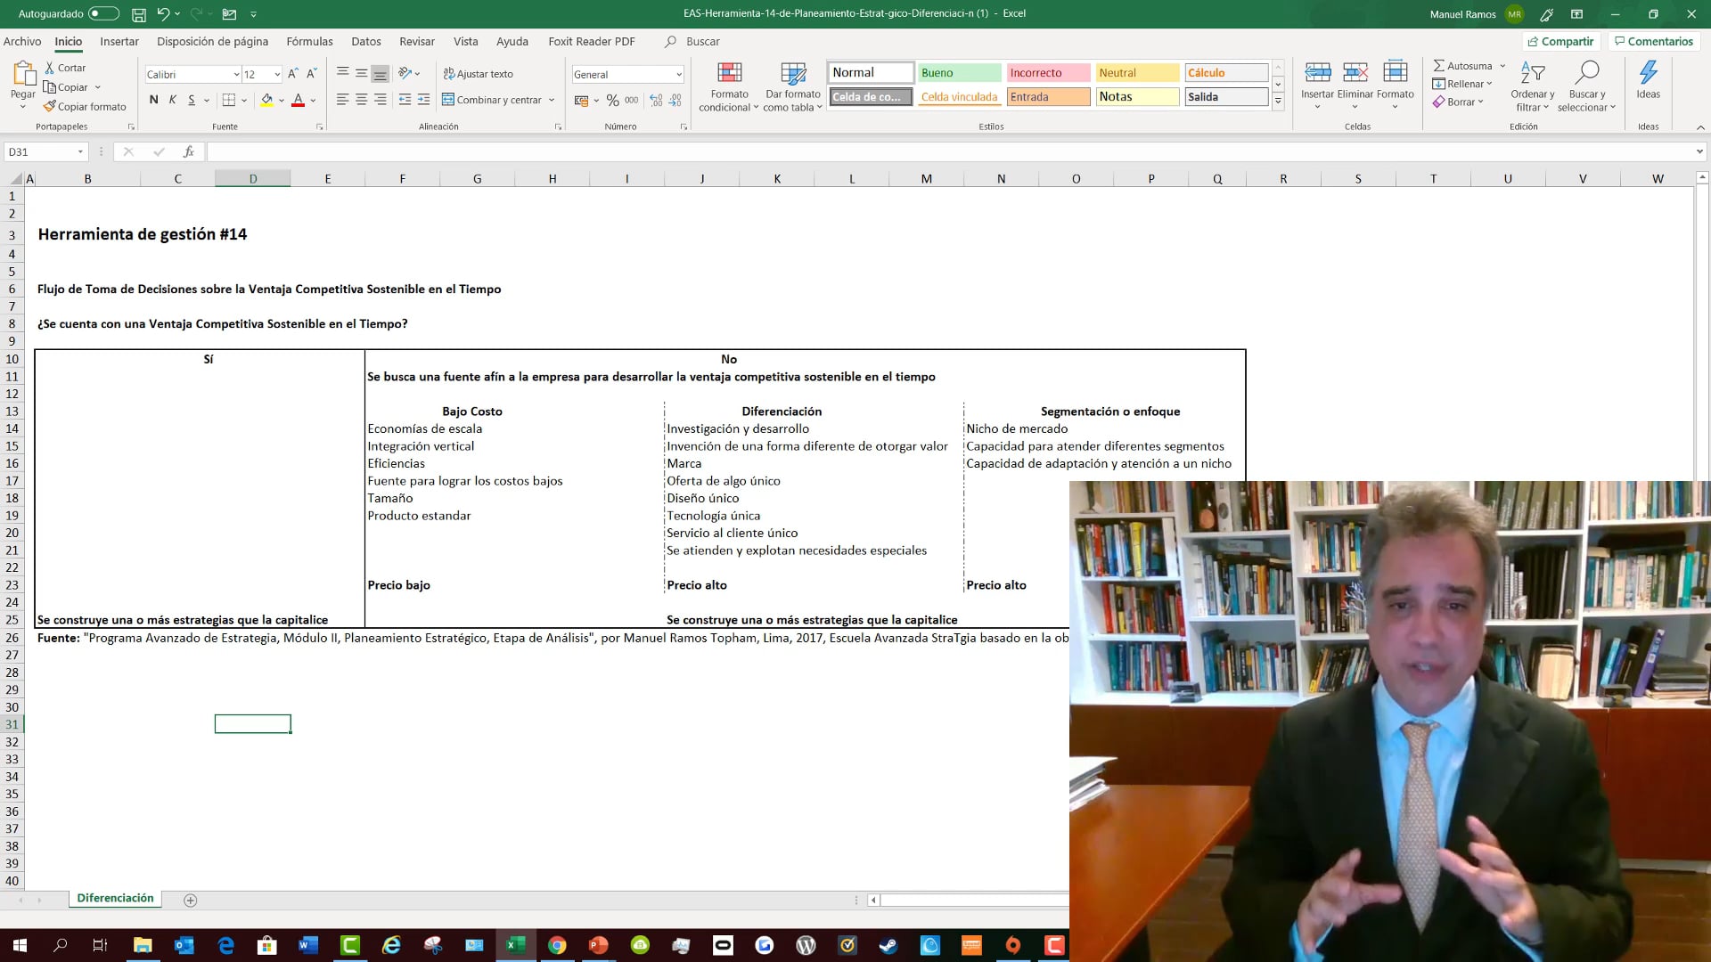1711x962 pixels.
Task: Toggle italic formatting (K)
Action: pyautogui.click(x=172, y=100)
